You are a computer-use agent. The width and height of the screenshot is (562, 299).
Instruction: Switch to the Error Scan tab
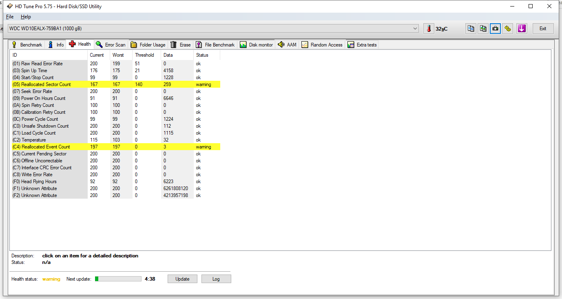pos(111,45)
